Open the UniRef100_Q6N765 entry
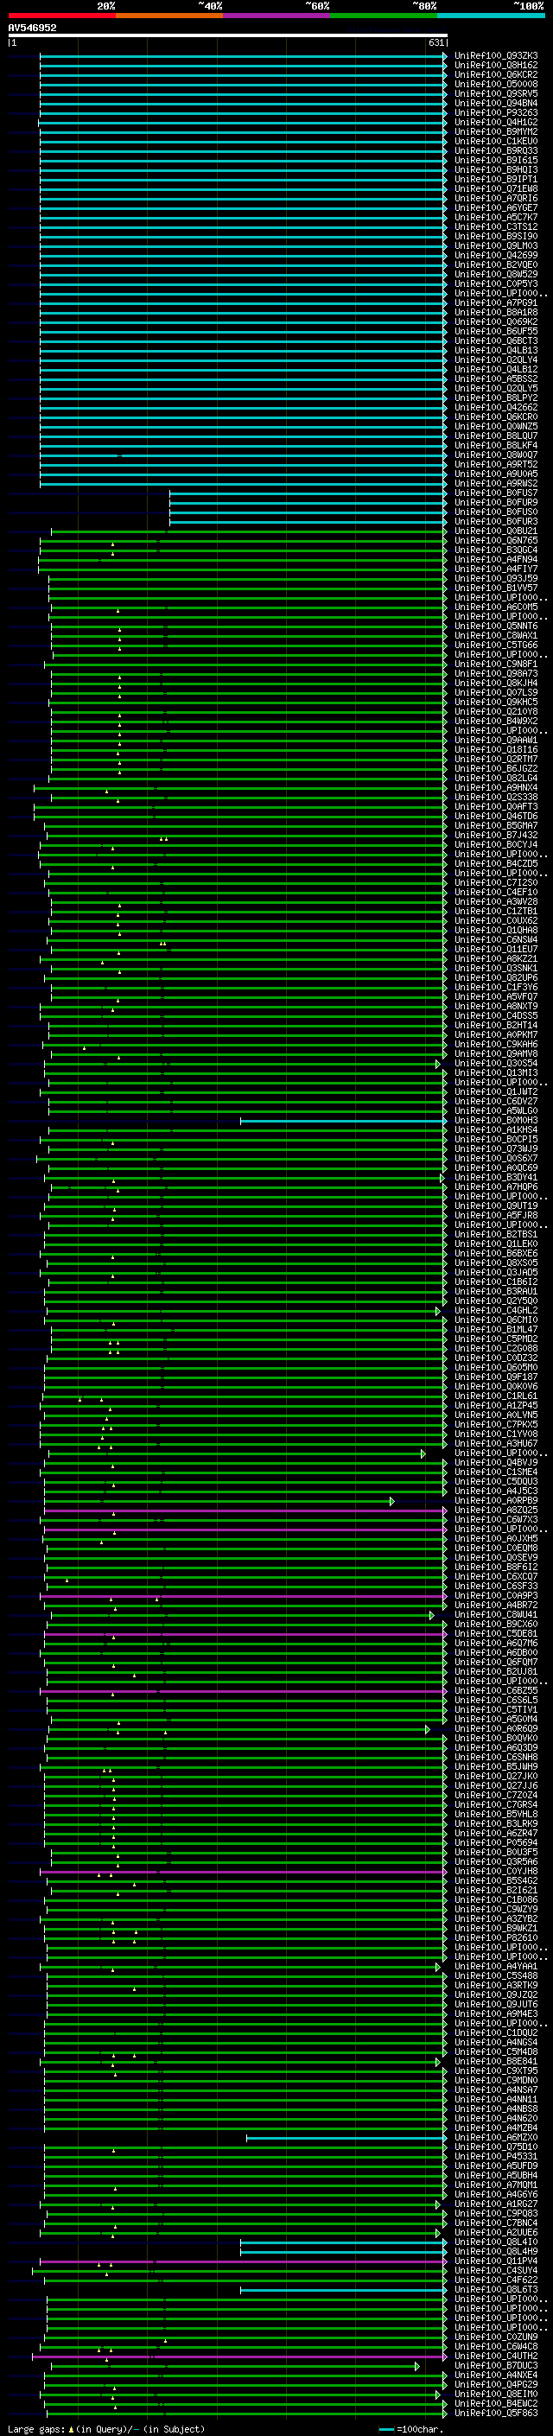 [496, 540]
